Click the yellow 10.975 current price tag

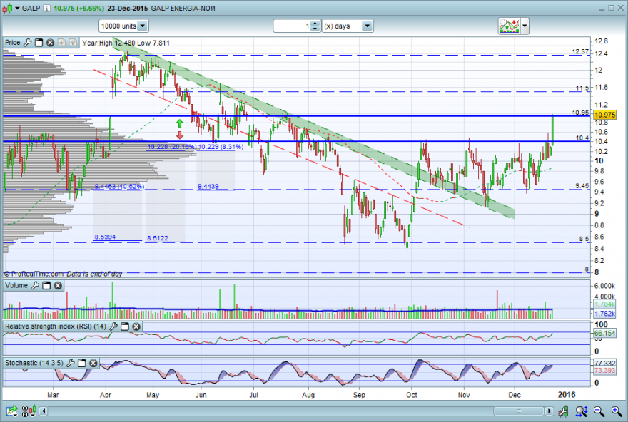pos(604,115)
